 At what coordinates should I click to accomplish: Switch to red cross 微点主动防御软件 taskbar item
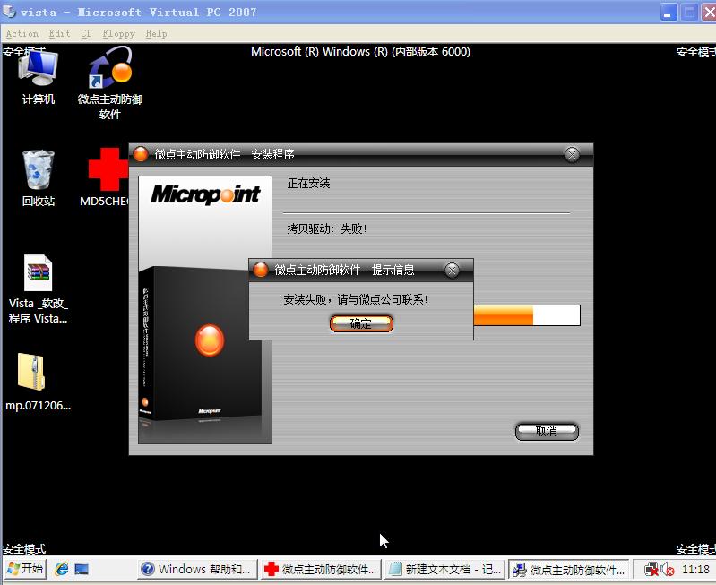[321, 569]
